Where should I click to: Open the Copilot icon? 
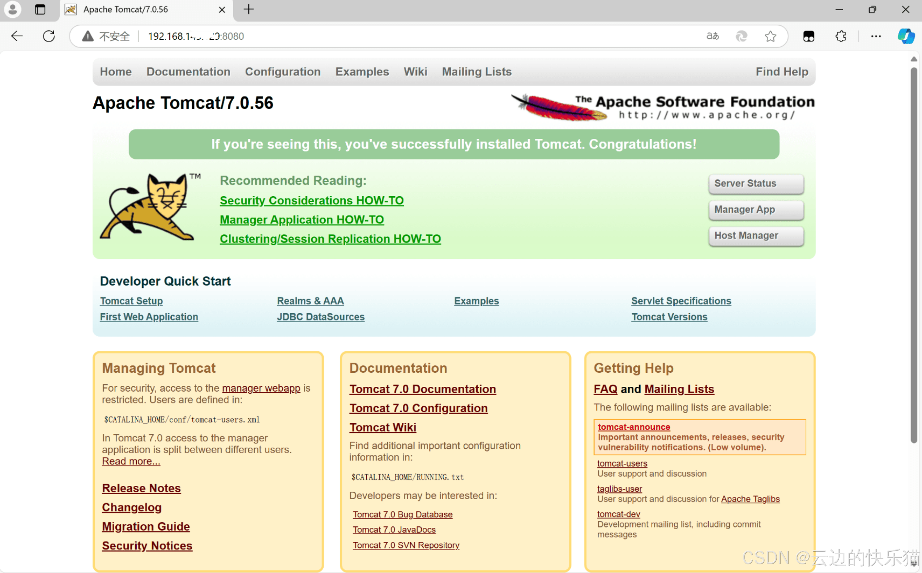pos(906,37)
